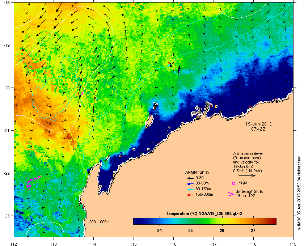Click the longitude 116 axis label

pos(173,244)
